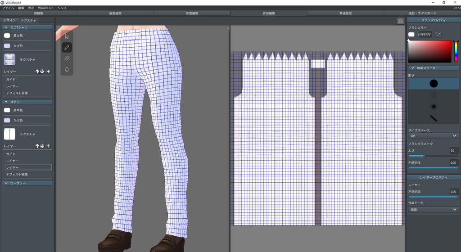Open the ズボン texture thumbnail
Image resolution: width=461 pixels, height=252 pixels.
tap(10, 134)
